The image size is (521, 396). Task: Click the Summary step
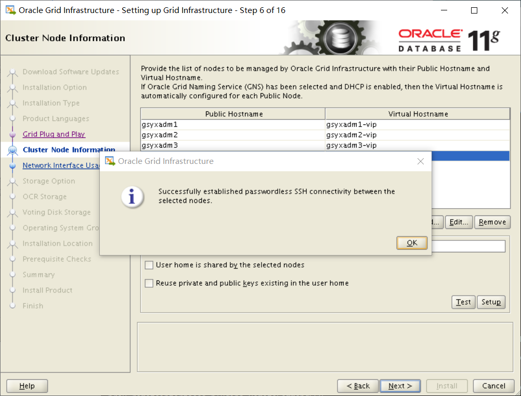click(x=38, y=275)
